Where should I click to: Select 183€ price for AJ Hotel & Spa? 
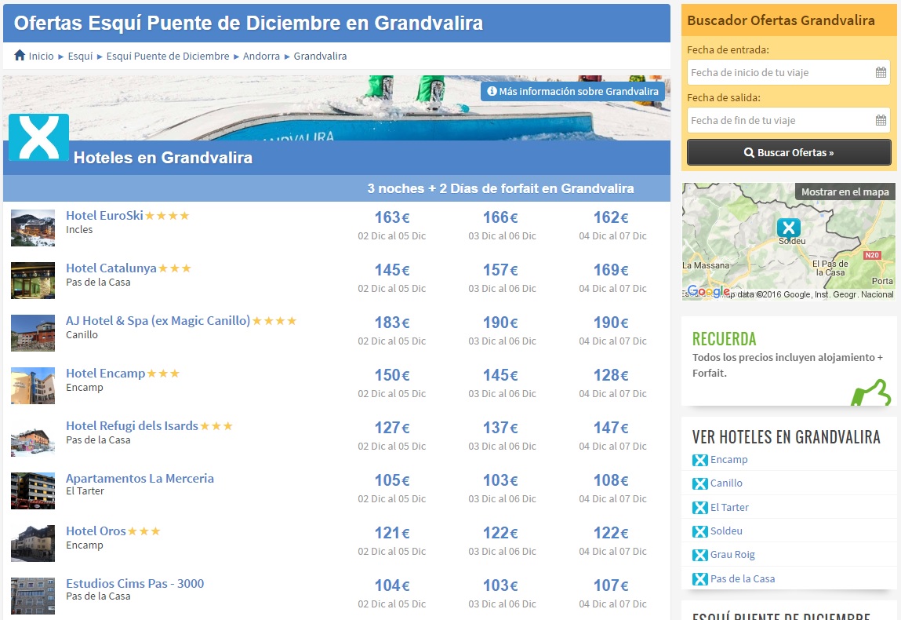(x=392, y=323)
